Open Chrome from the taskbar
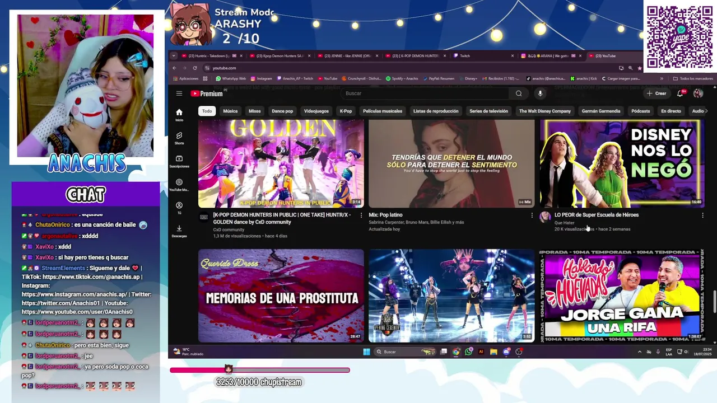This screenshot has width=717, height=403. pos(456,352)
